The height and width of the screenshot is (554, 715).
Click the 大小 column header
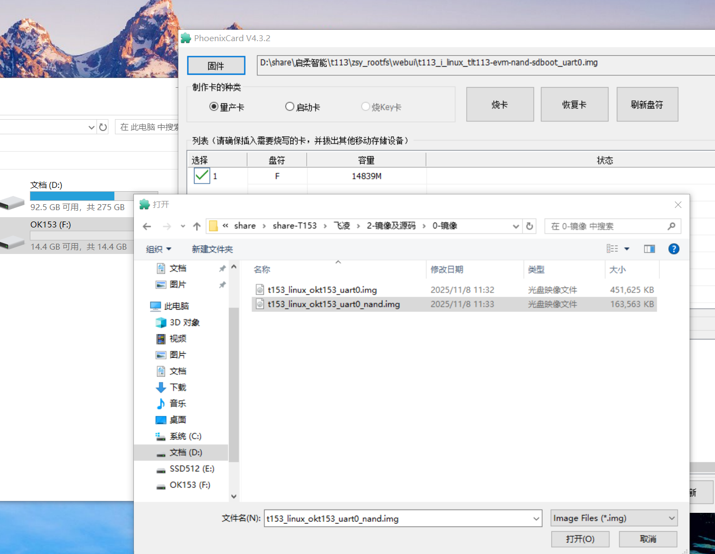click(x=632, y=270)
